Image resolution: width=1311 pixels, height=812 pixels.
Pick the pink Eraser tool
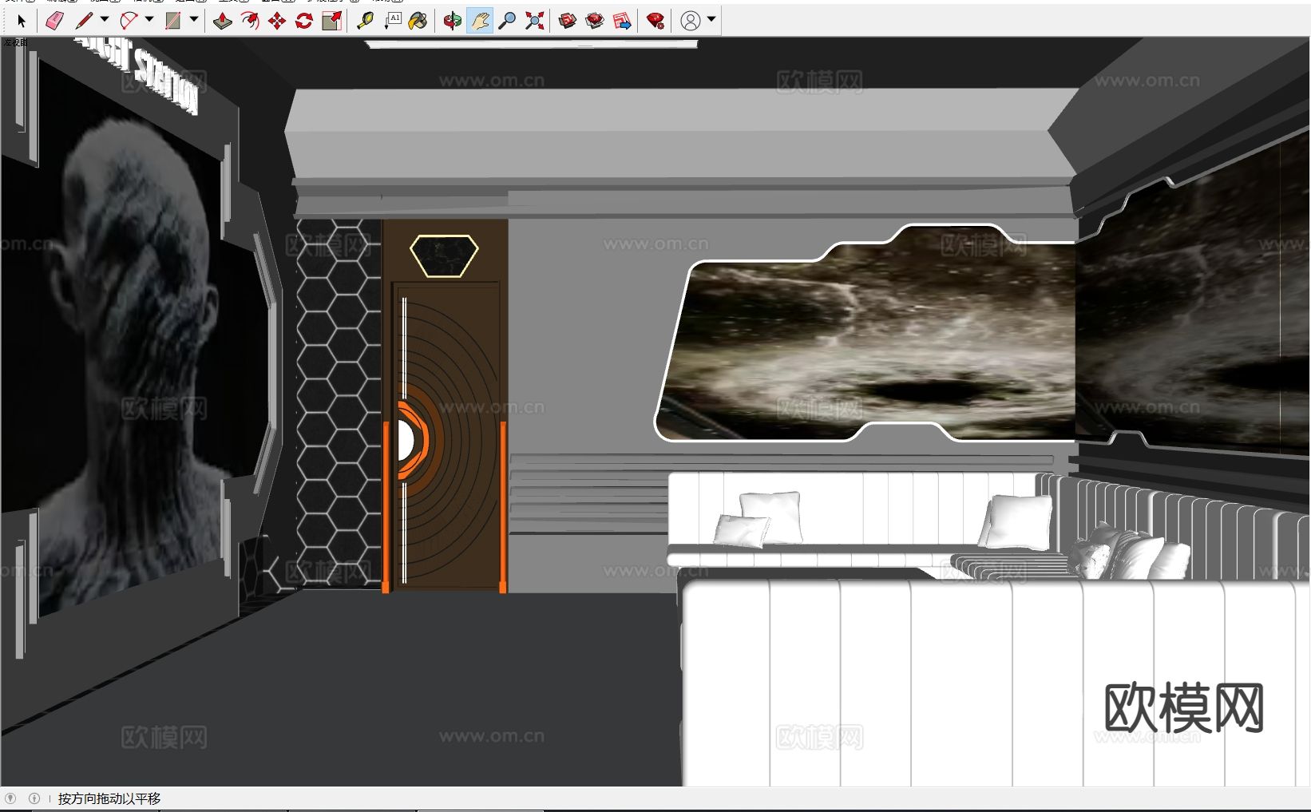[x=54, y=21]
